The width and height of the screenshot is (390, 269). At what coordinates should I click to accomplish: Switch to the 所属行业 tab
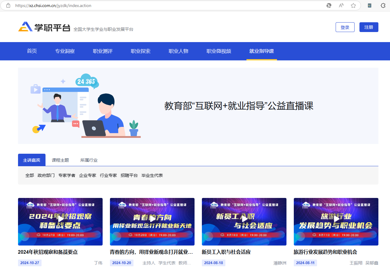point(89,160)
